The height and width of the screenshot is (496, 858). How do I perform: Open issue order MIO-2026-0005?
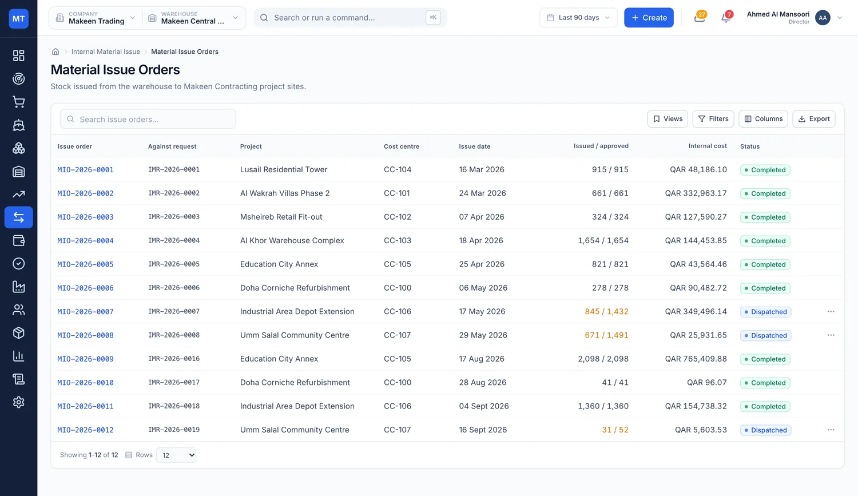click(x=85, y=264)
